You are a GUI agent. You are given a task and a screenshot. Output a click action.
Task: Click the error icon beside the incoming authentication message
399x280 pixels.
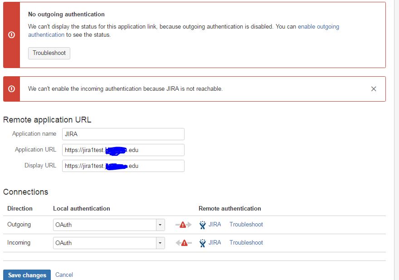(x=11, y=88)
